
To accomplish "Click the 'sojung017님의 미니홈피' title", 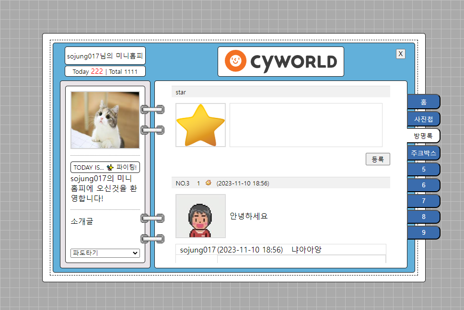I will point(105,56).
